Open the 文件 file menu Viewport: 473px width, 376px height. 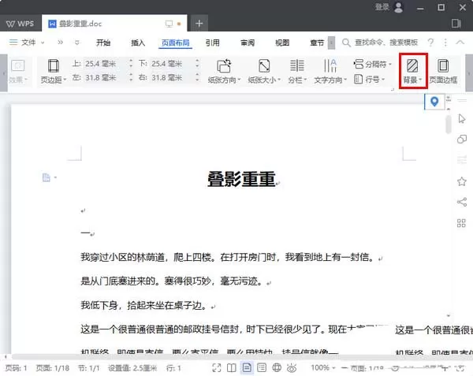coord(27,43)
